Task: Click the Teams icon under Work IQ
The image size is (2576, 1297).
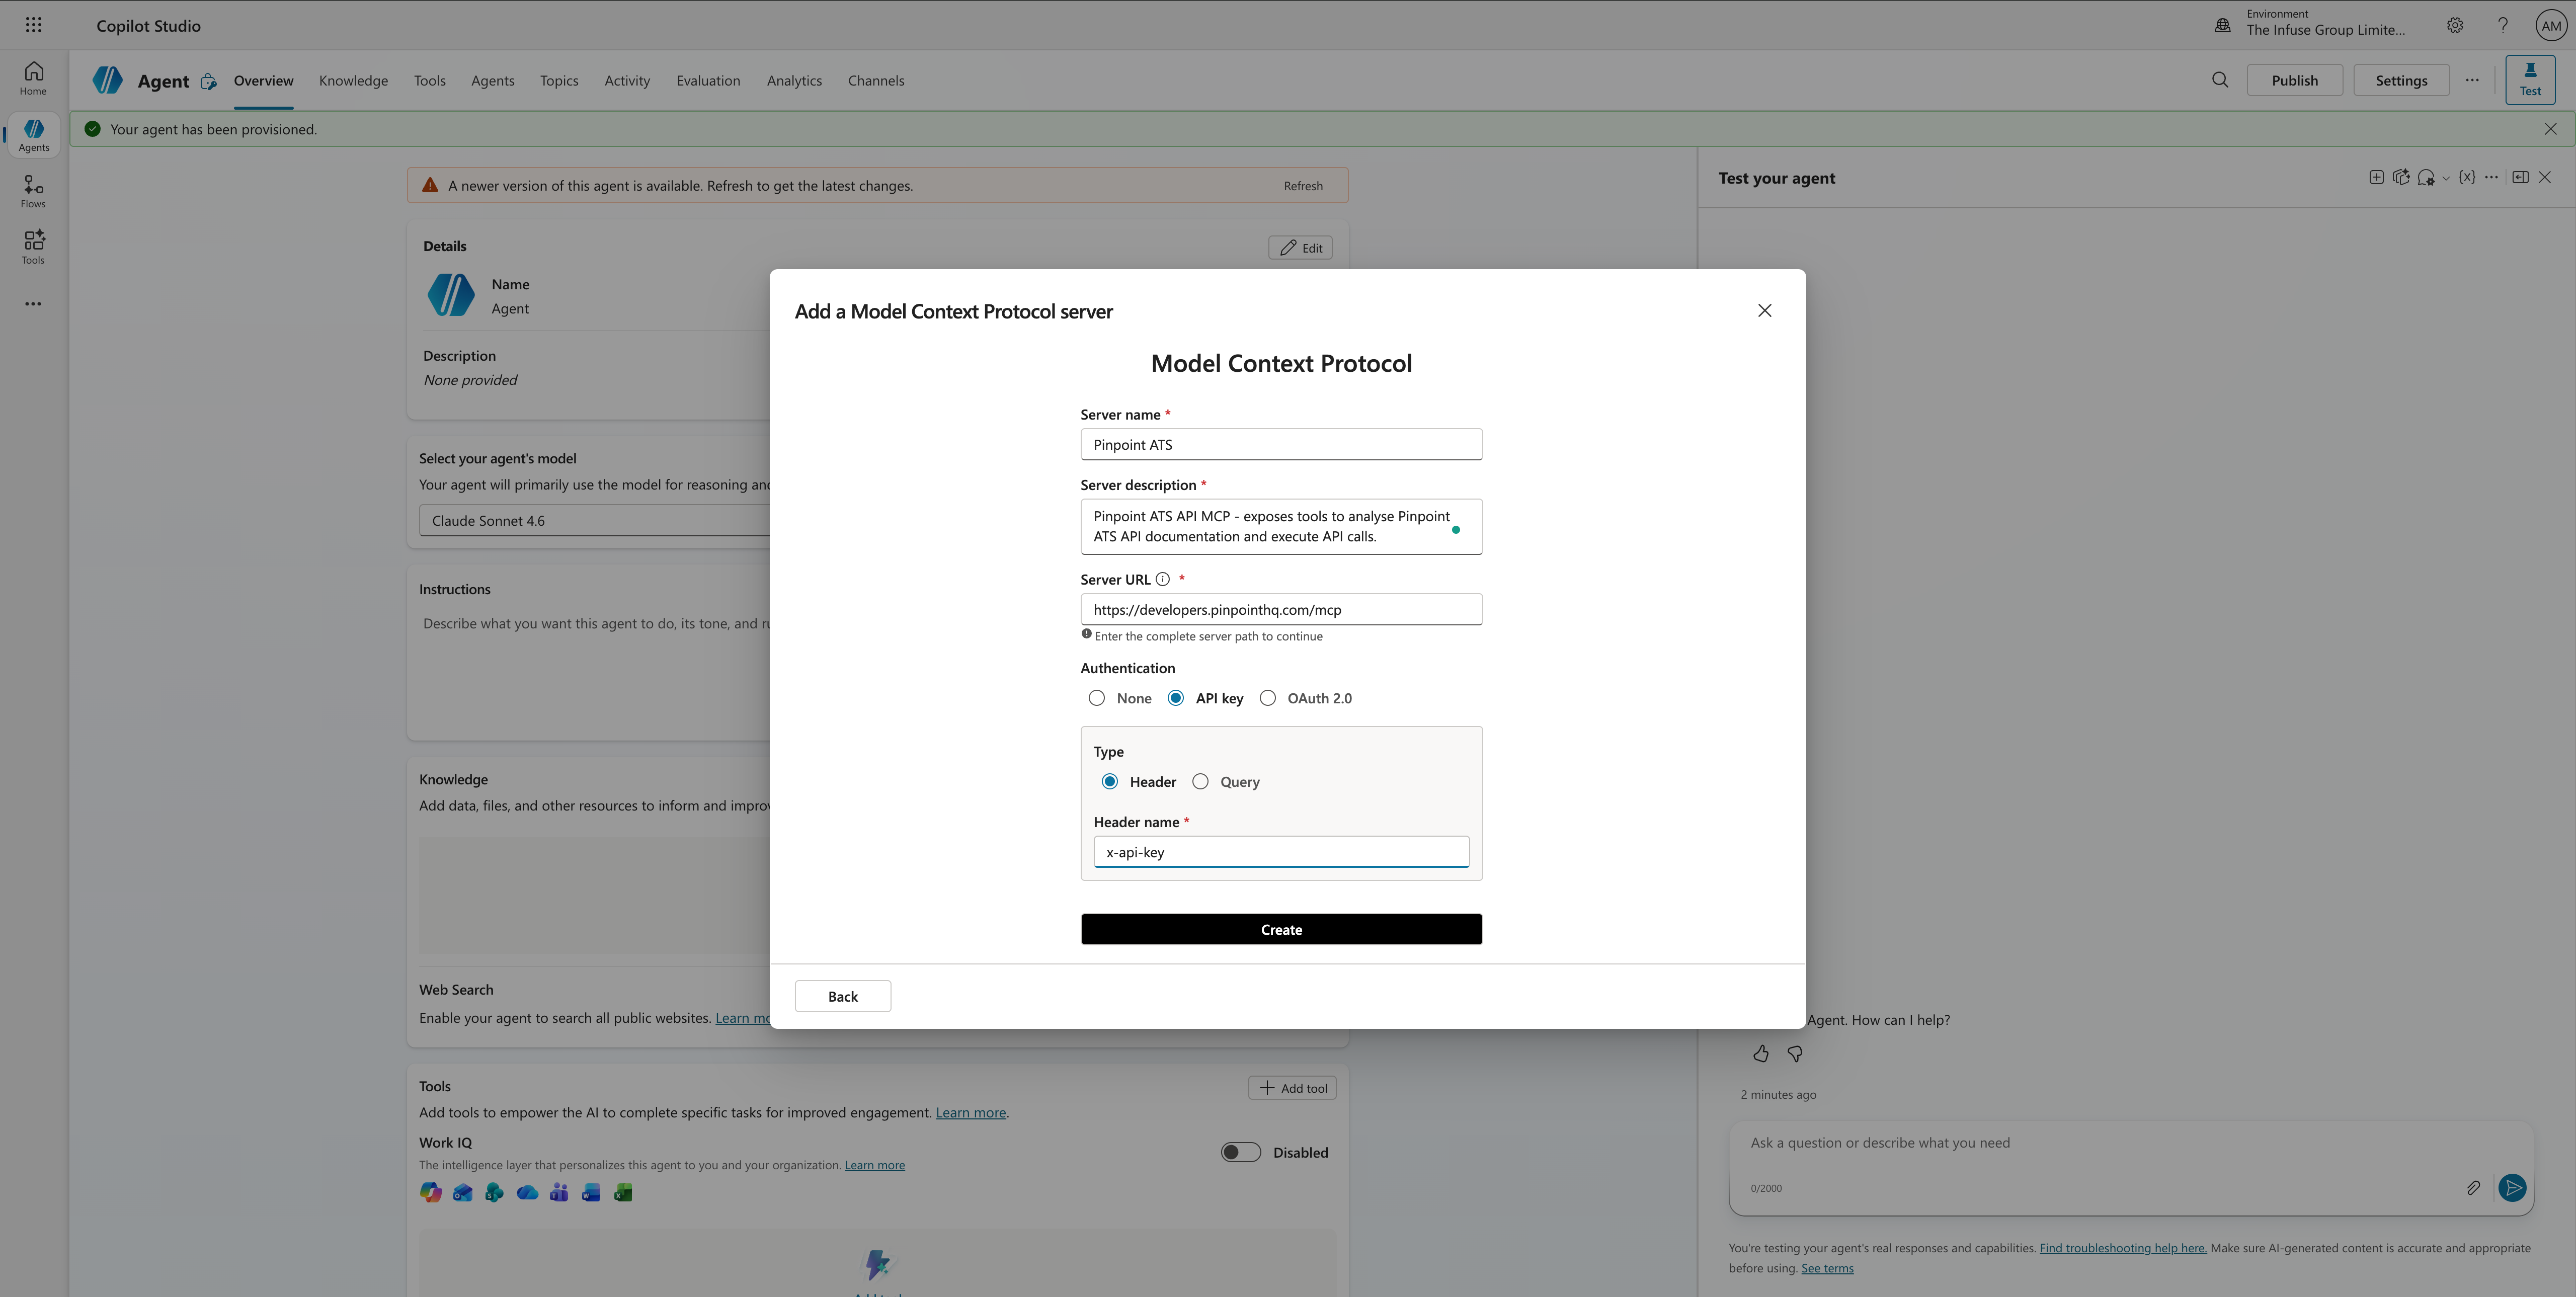Action: pos(559,1192)
